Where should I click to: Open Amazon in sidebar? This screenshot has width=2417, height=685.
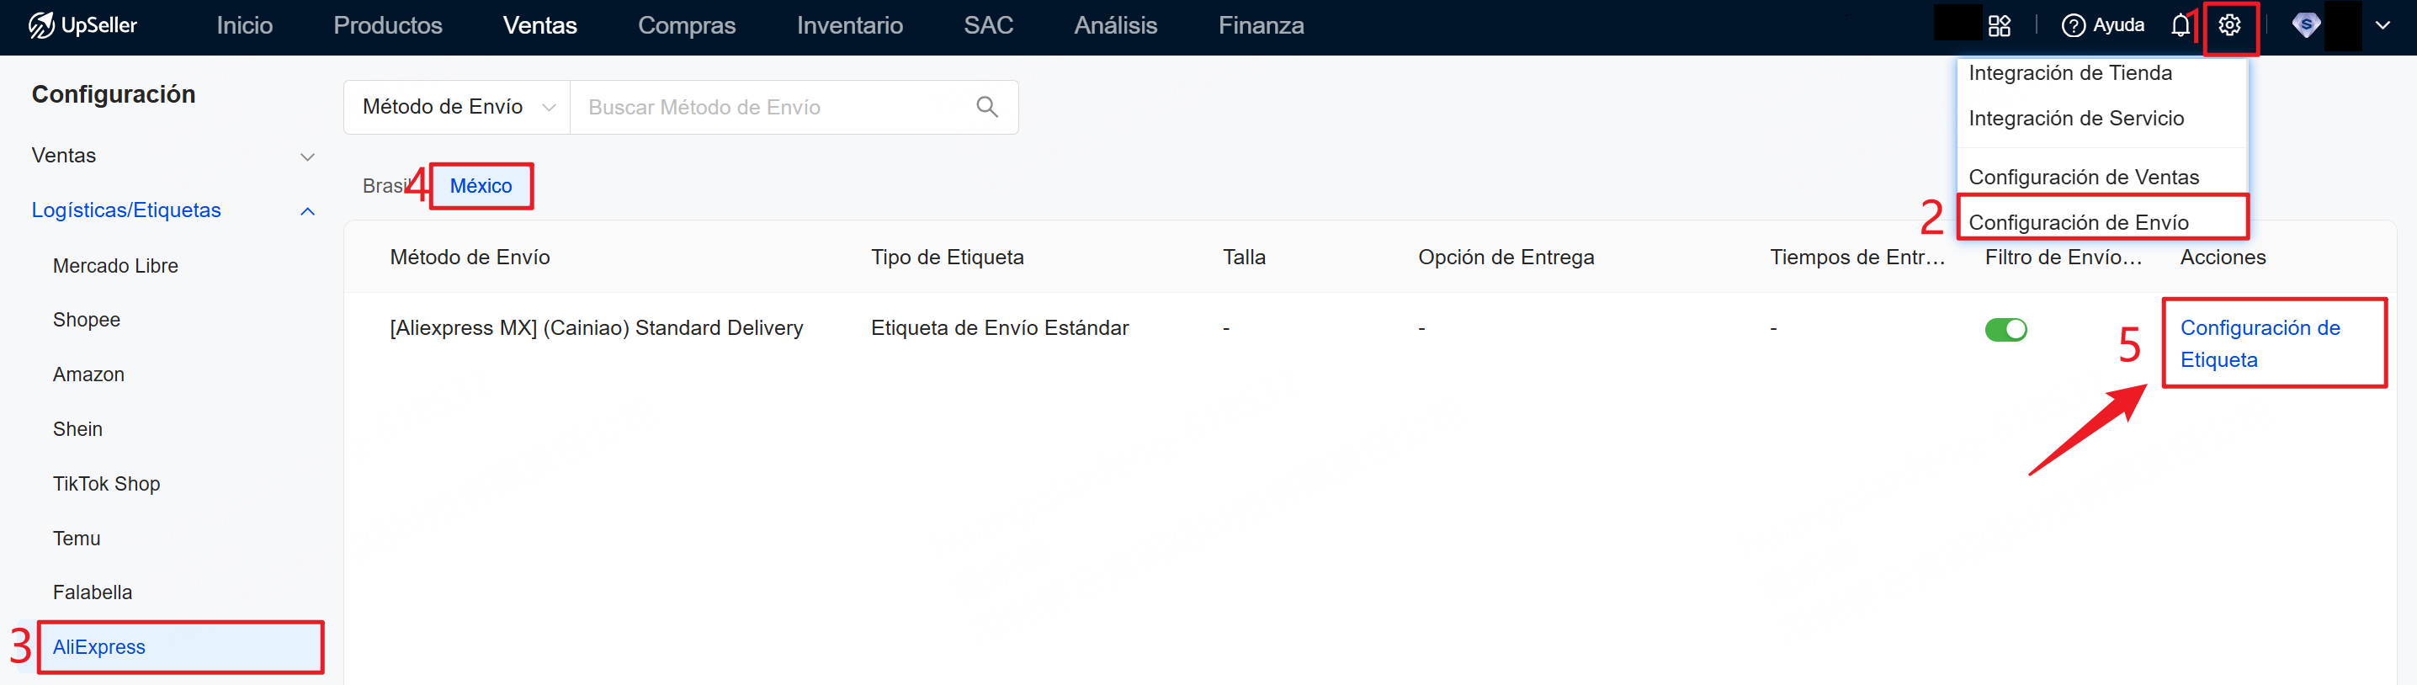88,374
